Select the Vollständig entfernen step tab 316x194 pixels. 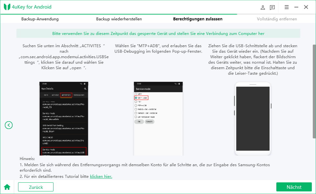[x=277, y=19]
